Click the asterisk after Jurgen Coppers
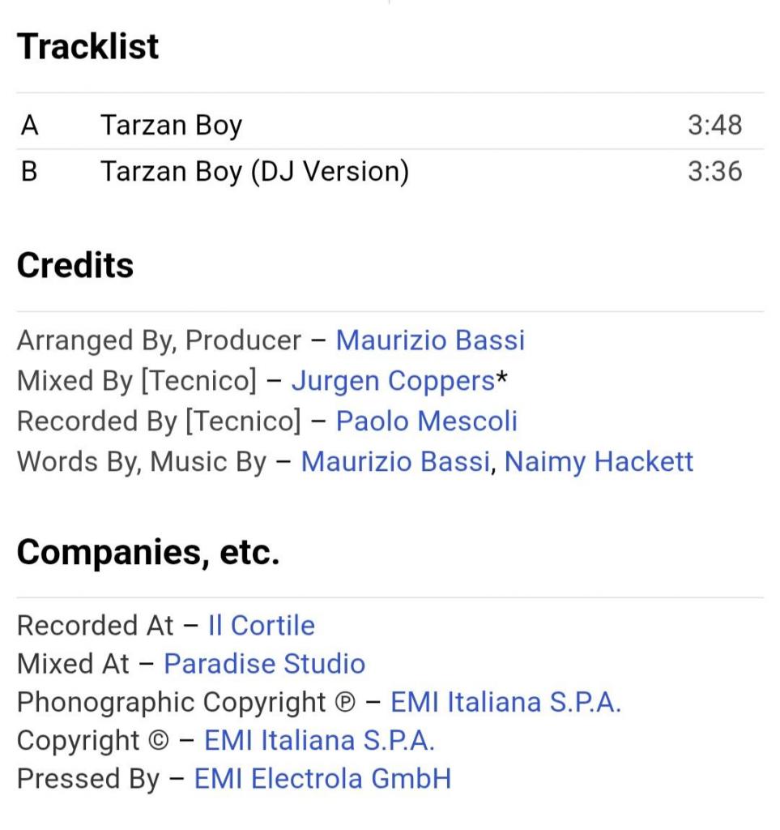780x830 pixels. click(502, 378)
